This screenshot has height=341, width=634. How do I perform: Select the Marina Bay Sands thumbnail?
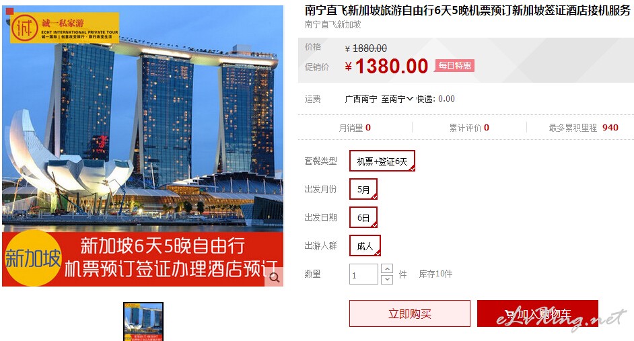point(143,322)
